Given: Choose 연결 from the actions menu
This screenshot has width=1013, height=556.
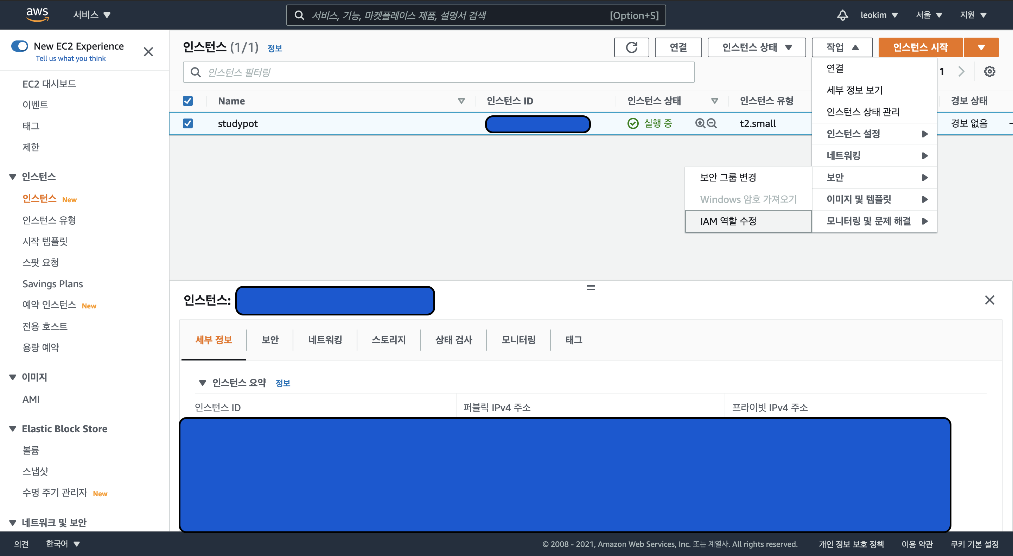Looking at the screenshot, I should point(874,69).
